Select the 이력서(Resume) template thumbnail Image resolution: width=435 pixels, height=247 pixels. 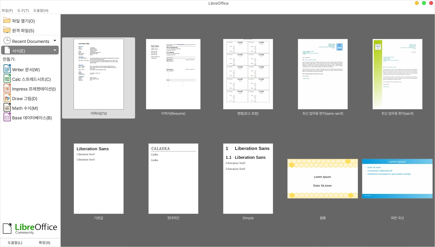tap(173, 74)
